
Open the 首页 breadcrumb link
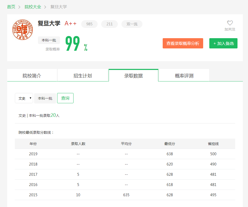[11, 7]
